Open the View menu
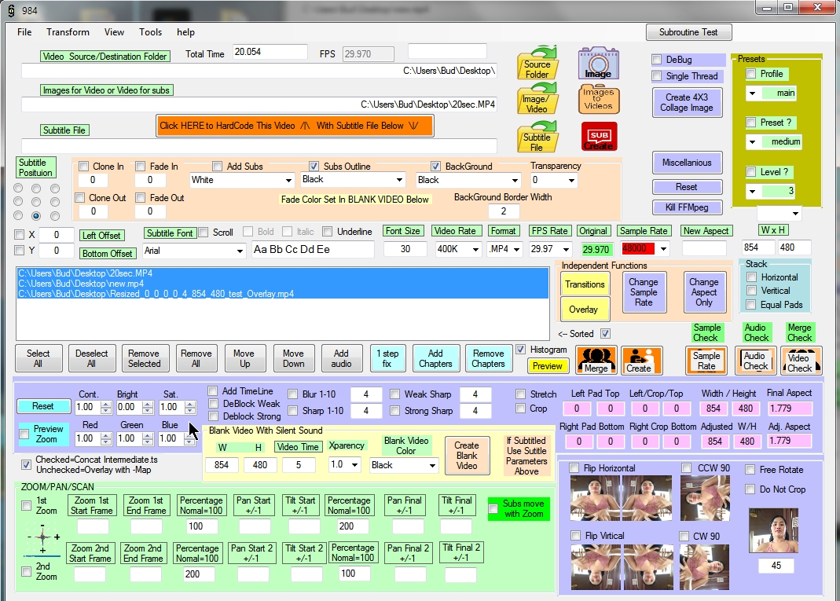Screen dimensions: 840x601 (x=114, y=32)
